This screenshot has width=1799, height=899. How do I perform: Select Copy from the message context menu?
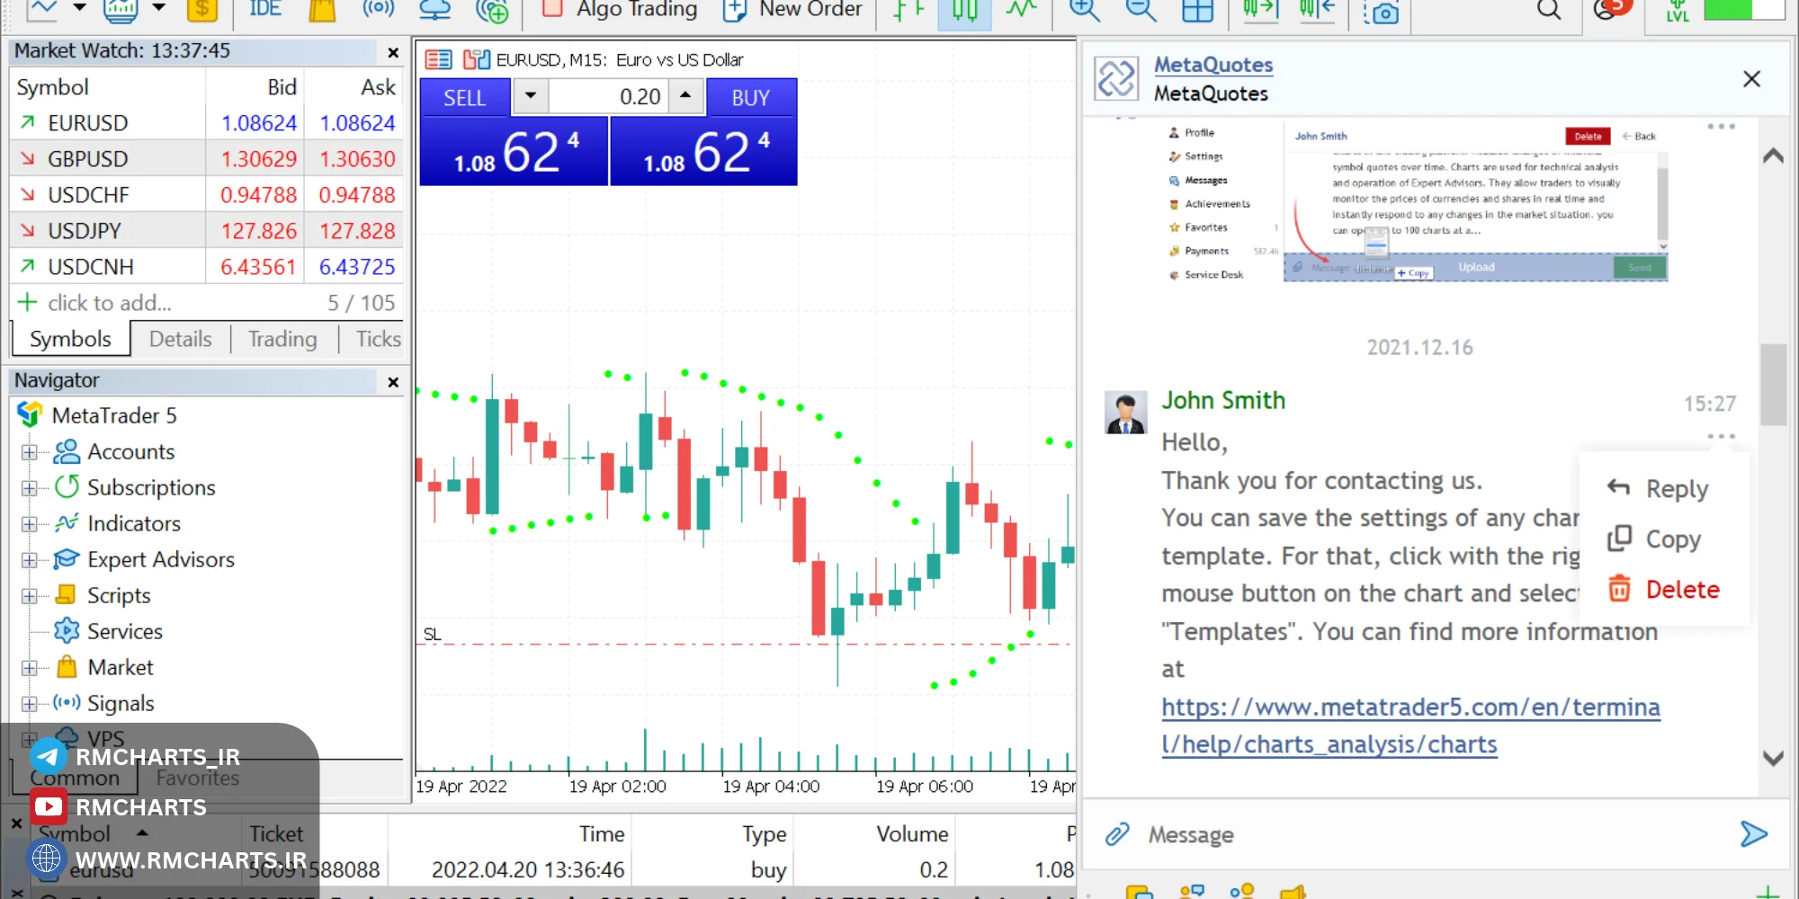point(1654,539)
